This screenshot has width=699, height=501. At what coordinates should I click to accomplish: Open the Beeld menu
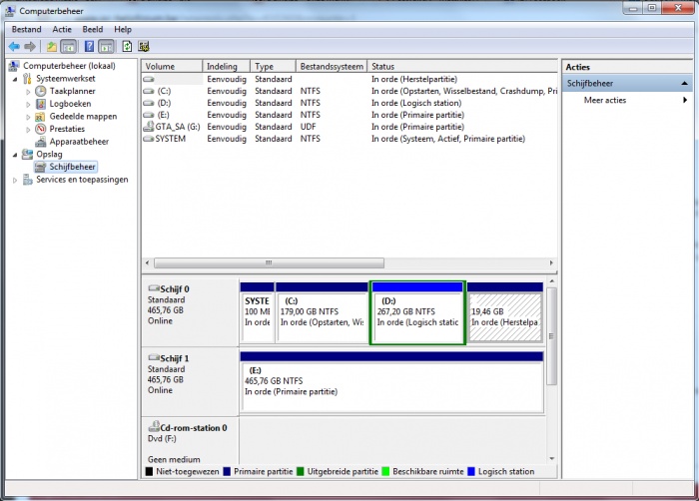point(92,30)
